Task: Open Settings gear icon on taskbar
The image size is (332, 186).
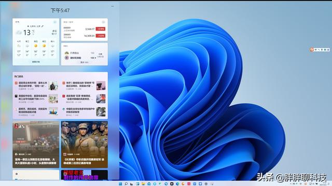Action: coord(206,184)
